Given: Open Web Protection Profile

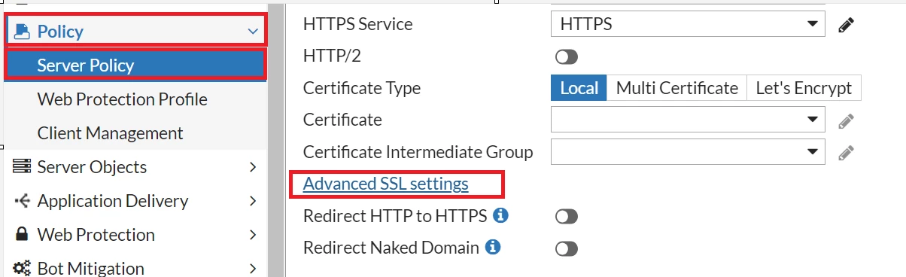Looking at the screenshot, I should (123, 99).
